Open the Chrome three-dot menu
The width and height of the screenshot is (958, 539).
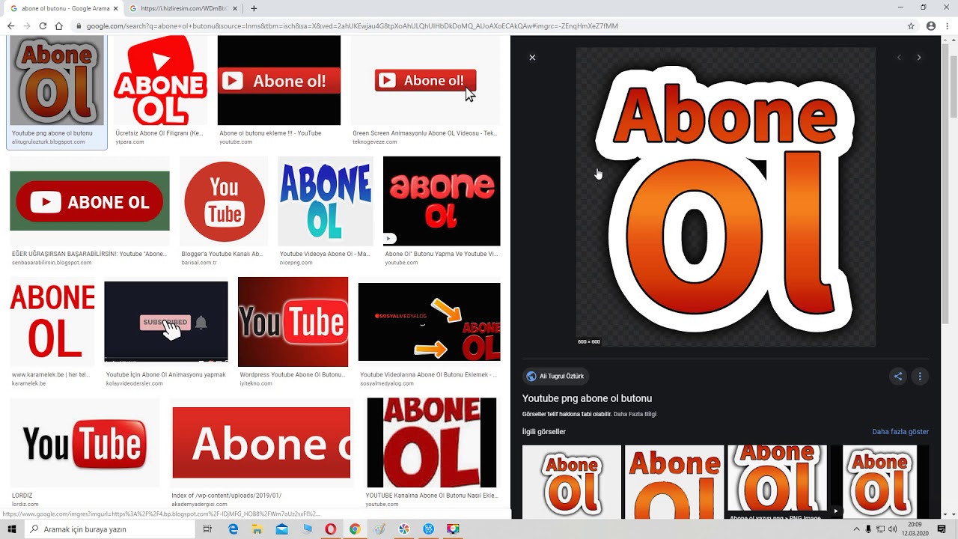point(948,25)
